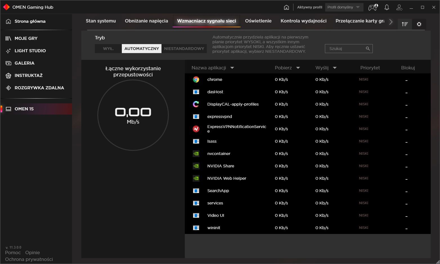The width and height of the screenshot is (440, 264).
Task: Click the expressvpnd process icon
Action: pos(196,117)
